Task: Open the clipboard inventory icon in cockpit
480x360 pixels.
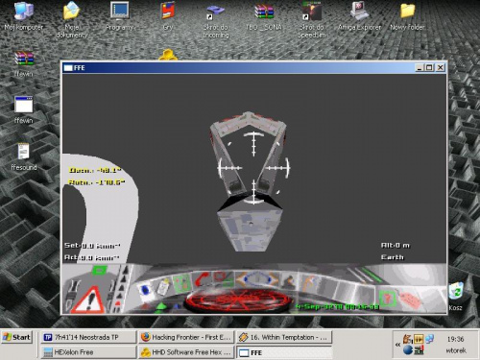Action: click(x=164, y=287)
